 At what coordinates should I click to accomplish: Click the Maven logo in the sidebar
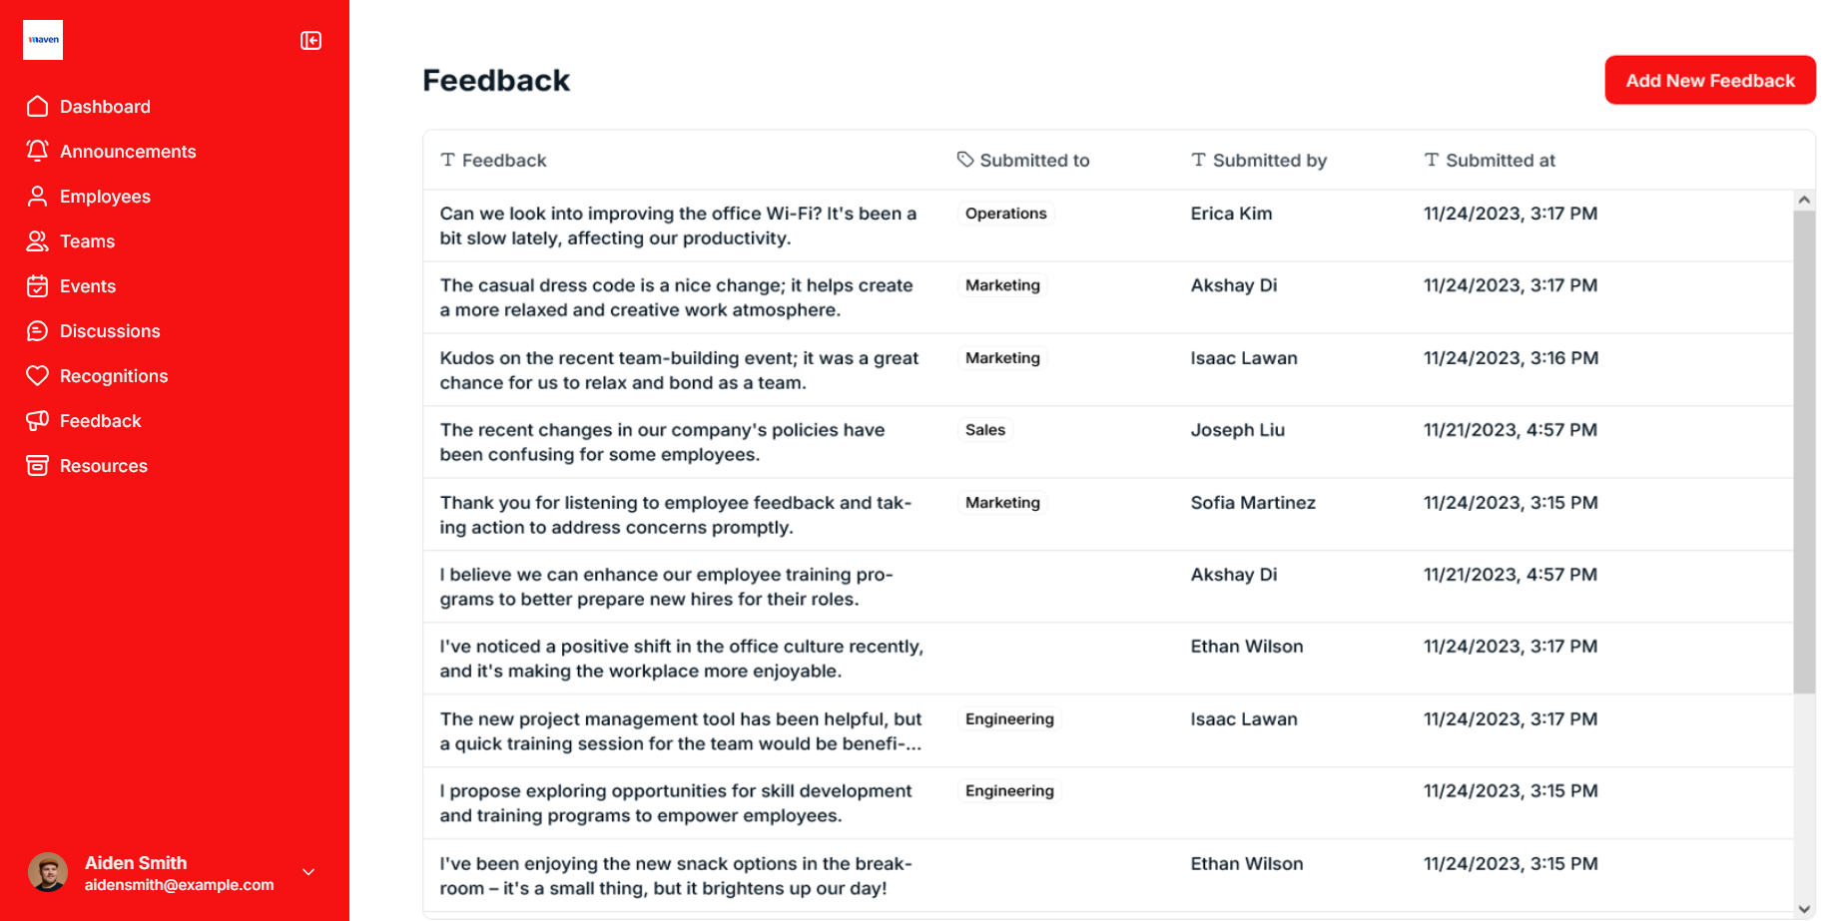pyautogui.click(x=43, y=40)
